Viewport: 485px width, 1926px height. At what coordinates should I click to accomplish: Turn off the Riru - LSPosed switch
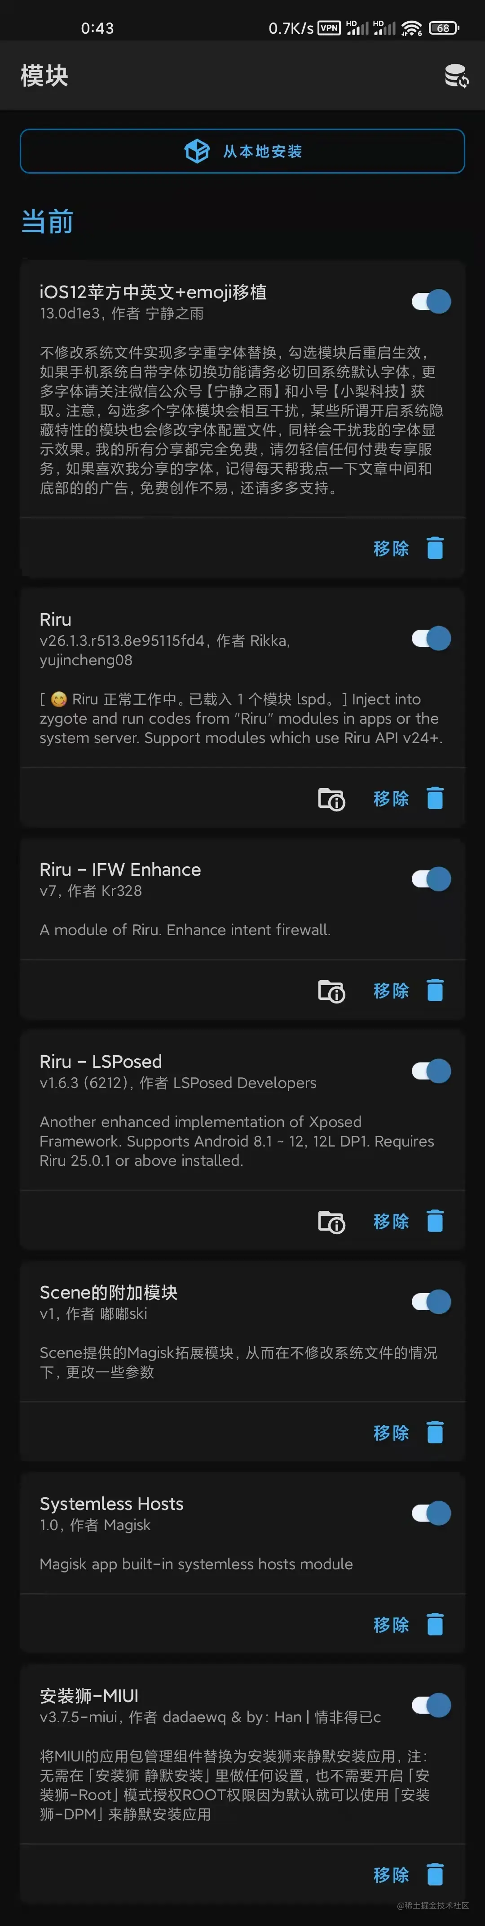pos(431,1070)
